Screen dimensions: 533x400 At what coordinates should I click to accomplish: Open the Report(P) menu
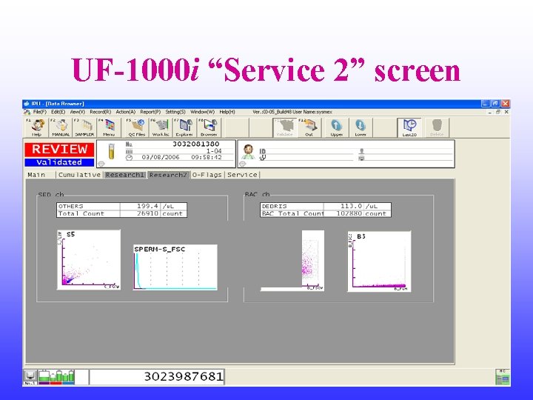tap(150, 112)
